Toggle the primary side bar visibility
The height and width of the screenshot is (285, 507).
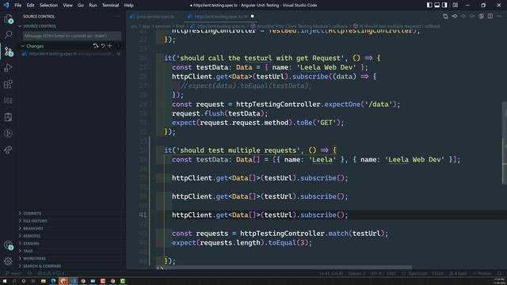[x=429, y=6]
